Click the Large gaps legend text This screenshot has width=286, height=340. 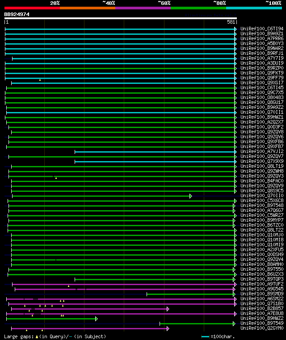point(55,336)
